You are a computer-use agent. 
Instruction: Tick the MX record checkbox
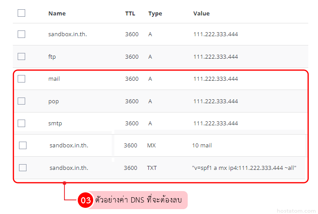[x=23, y=145]
